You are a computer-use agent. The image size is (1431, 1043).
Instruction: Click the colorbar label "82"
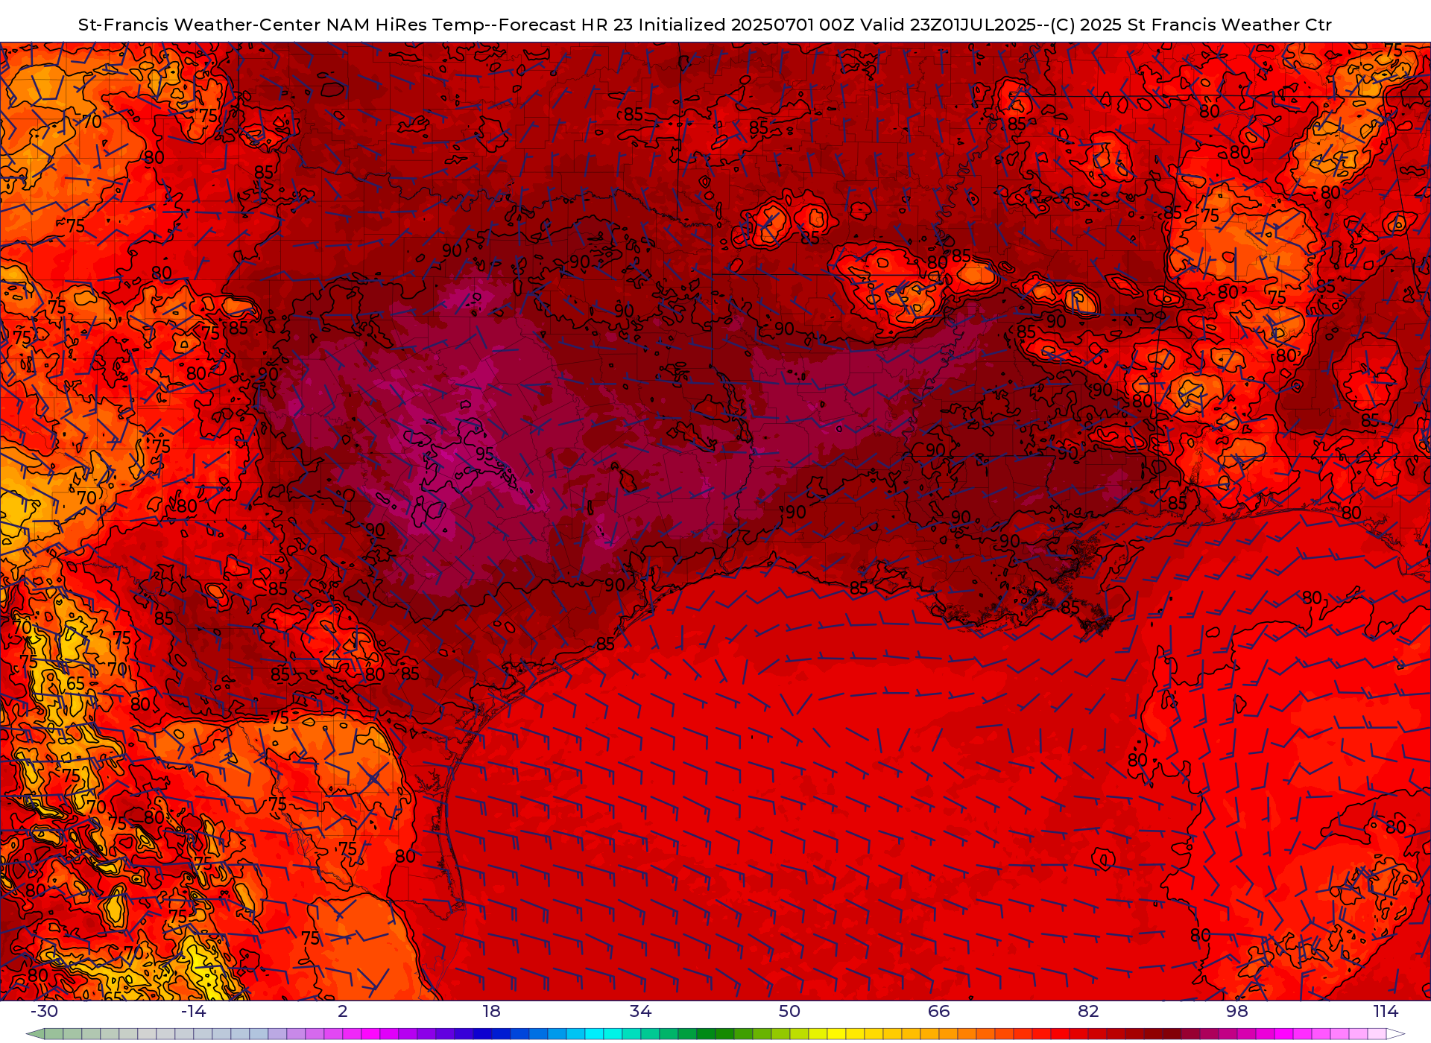tap(1088, 1011)
